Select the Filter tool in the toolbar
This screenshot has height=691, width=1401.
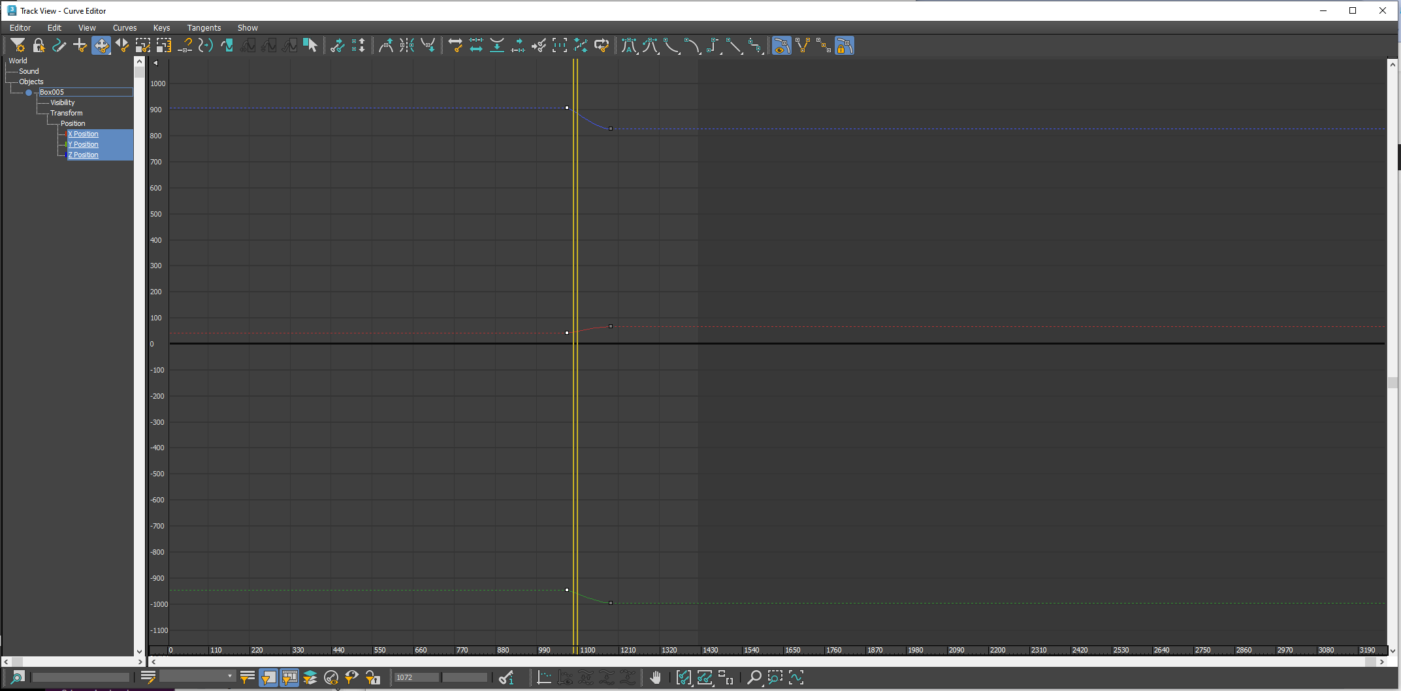tap(18, 45)
